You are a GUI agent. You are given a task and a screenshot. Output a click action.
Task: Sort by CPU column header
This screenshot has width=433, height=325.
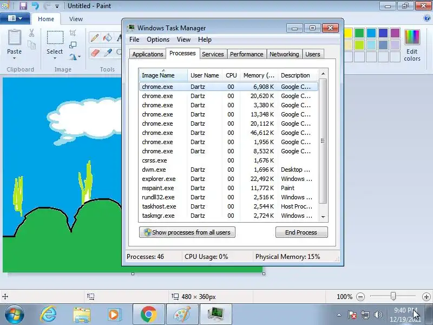(x=231, y=75)
